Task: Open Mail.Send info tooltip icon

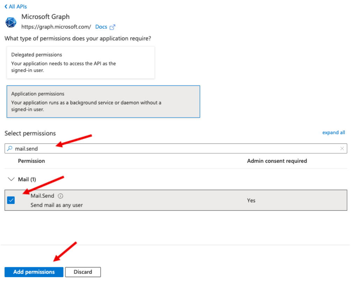Action: point(60,196)
